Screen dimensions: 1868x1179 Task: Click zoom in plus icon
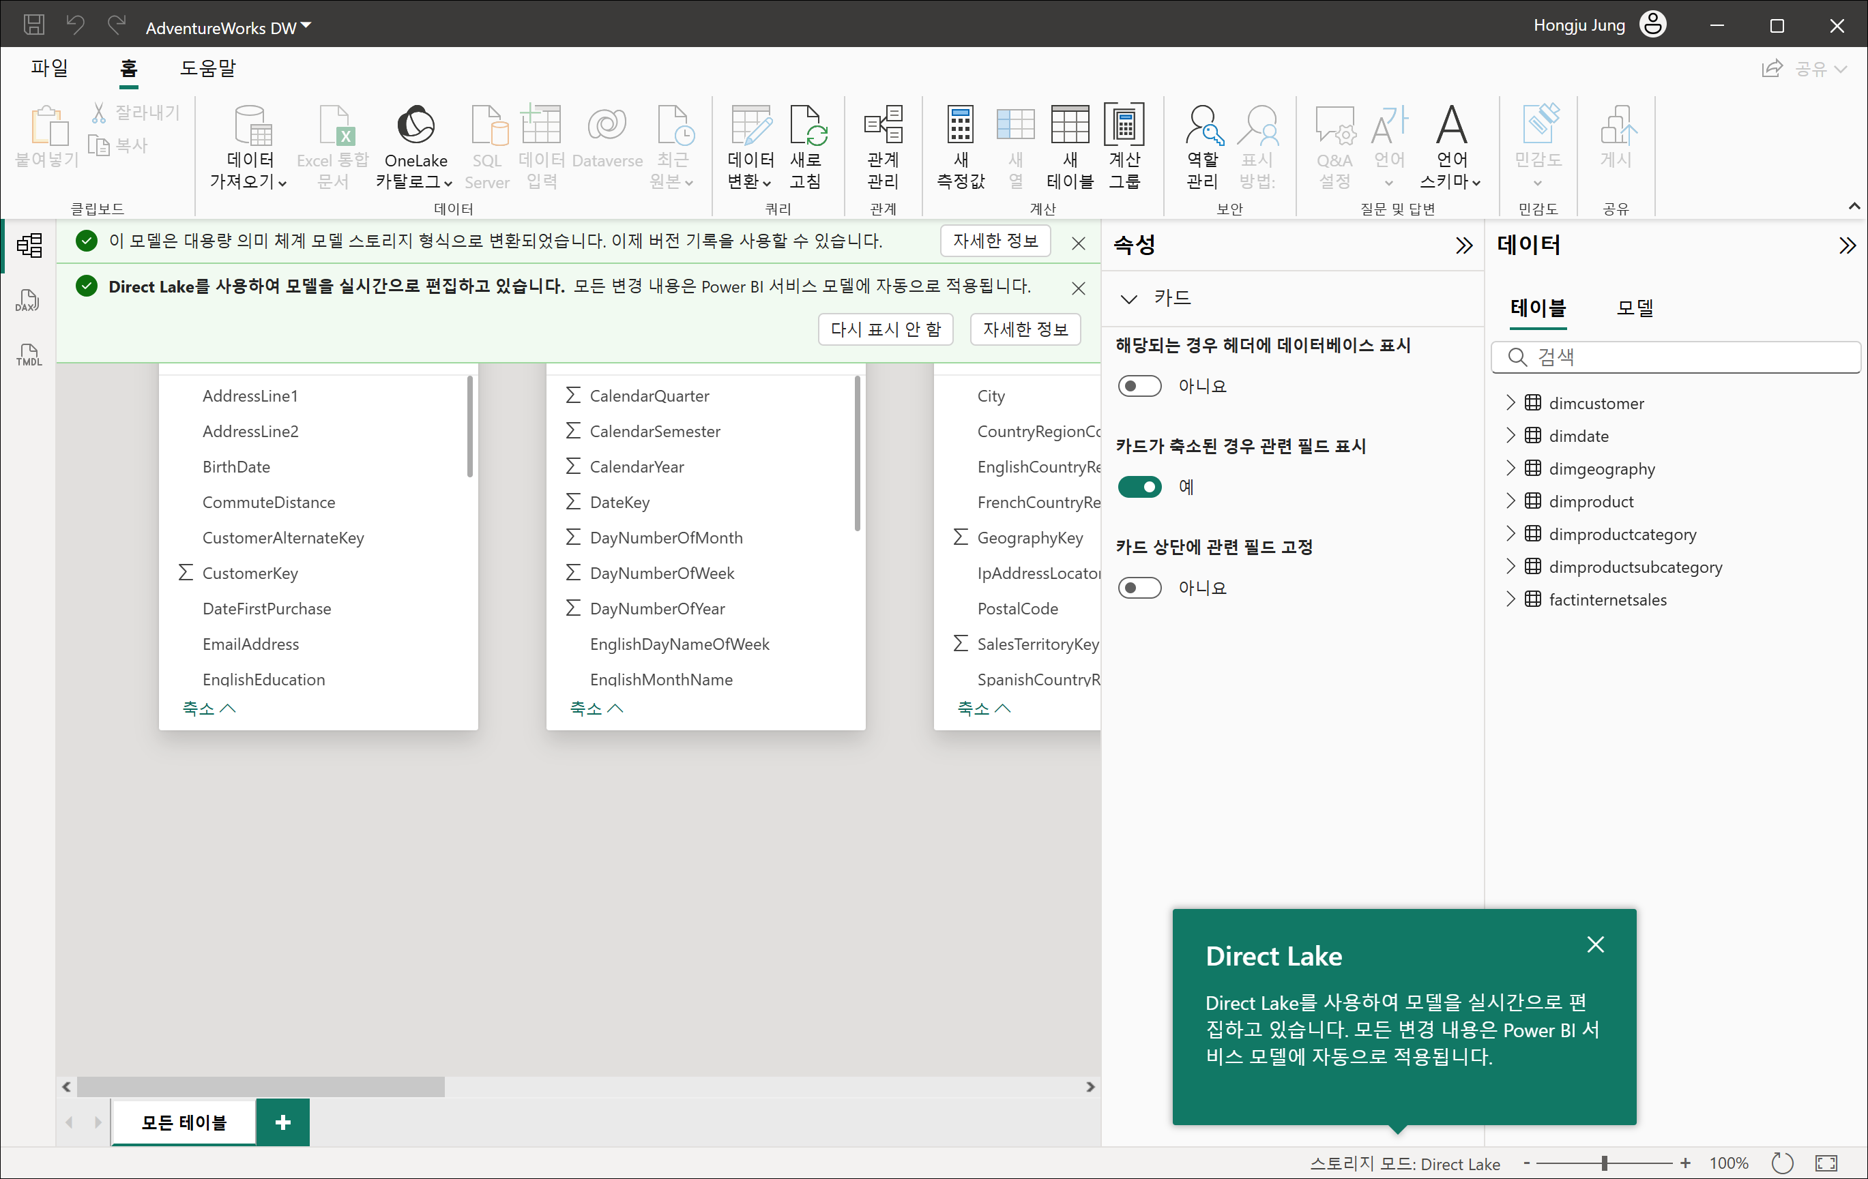(1686, 1163)
